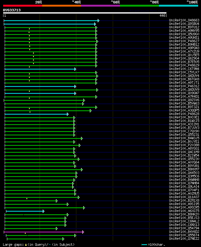Screen dimensions: 201x247
Task: Click yellow gap marker under the UniRef100_B9TU12 bar
Action: (30, 29)
